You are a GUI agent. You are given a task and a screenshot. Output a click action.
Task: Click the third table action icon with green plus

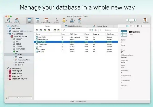45,30
